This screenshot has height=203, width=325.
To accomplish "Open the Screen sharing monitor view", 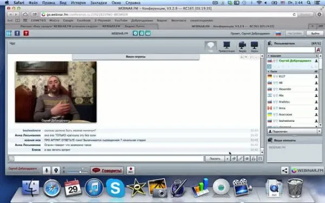I will 255,47.
